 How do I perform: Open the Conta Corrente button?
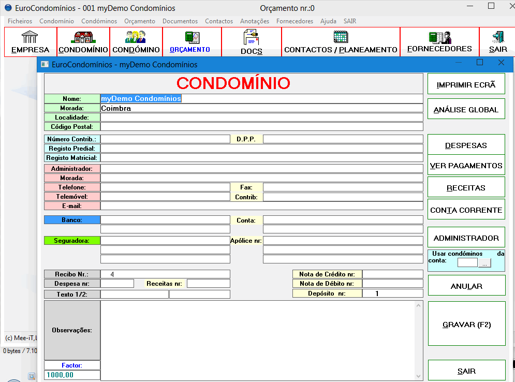[x=466, y=210]
